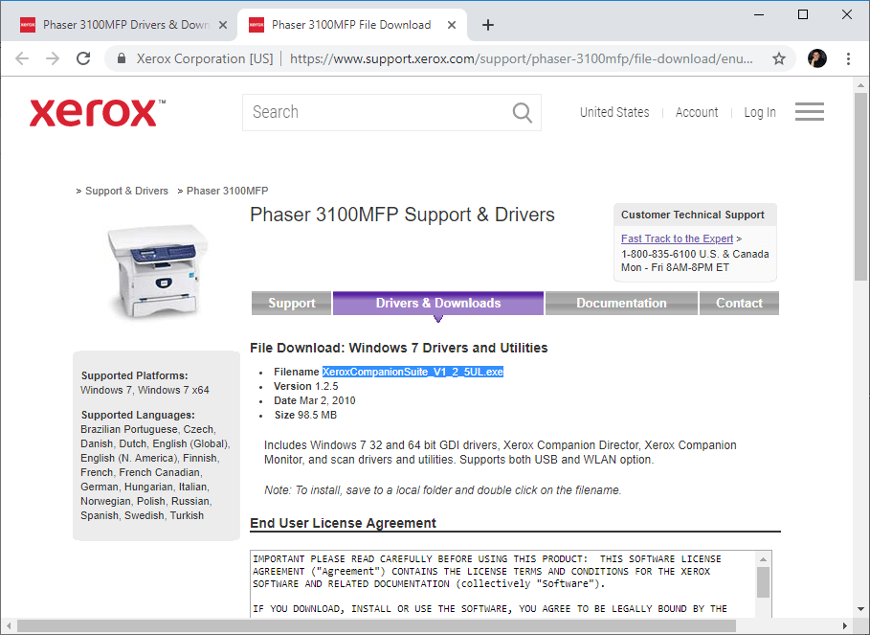The height and width of the screenshot is (635, 870).
Task: Open a new tab with the plus button
Action: 488,25
